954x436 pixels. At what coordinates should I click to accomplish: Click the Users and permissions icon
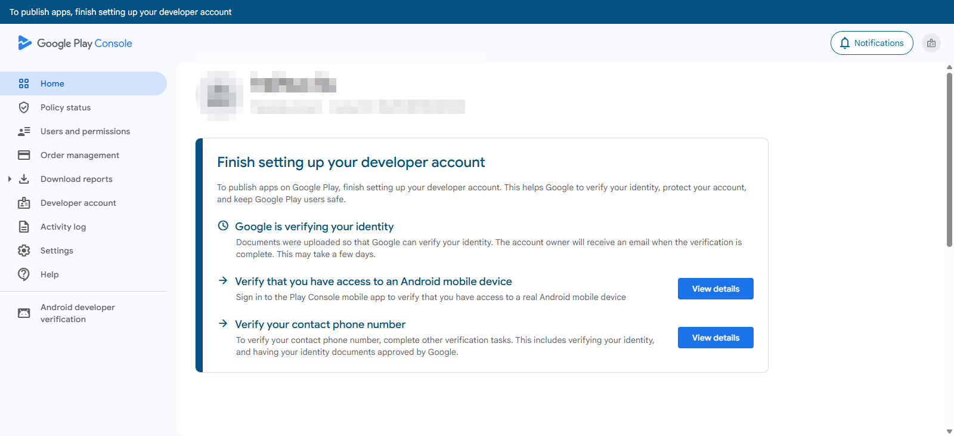point(24,131)
